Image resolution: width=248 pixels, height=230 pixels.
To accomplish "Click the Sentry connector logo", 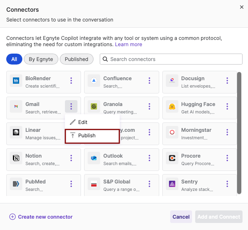I will (x=172, y=184).
